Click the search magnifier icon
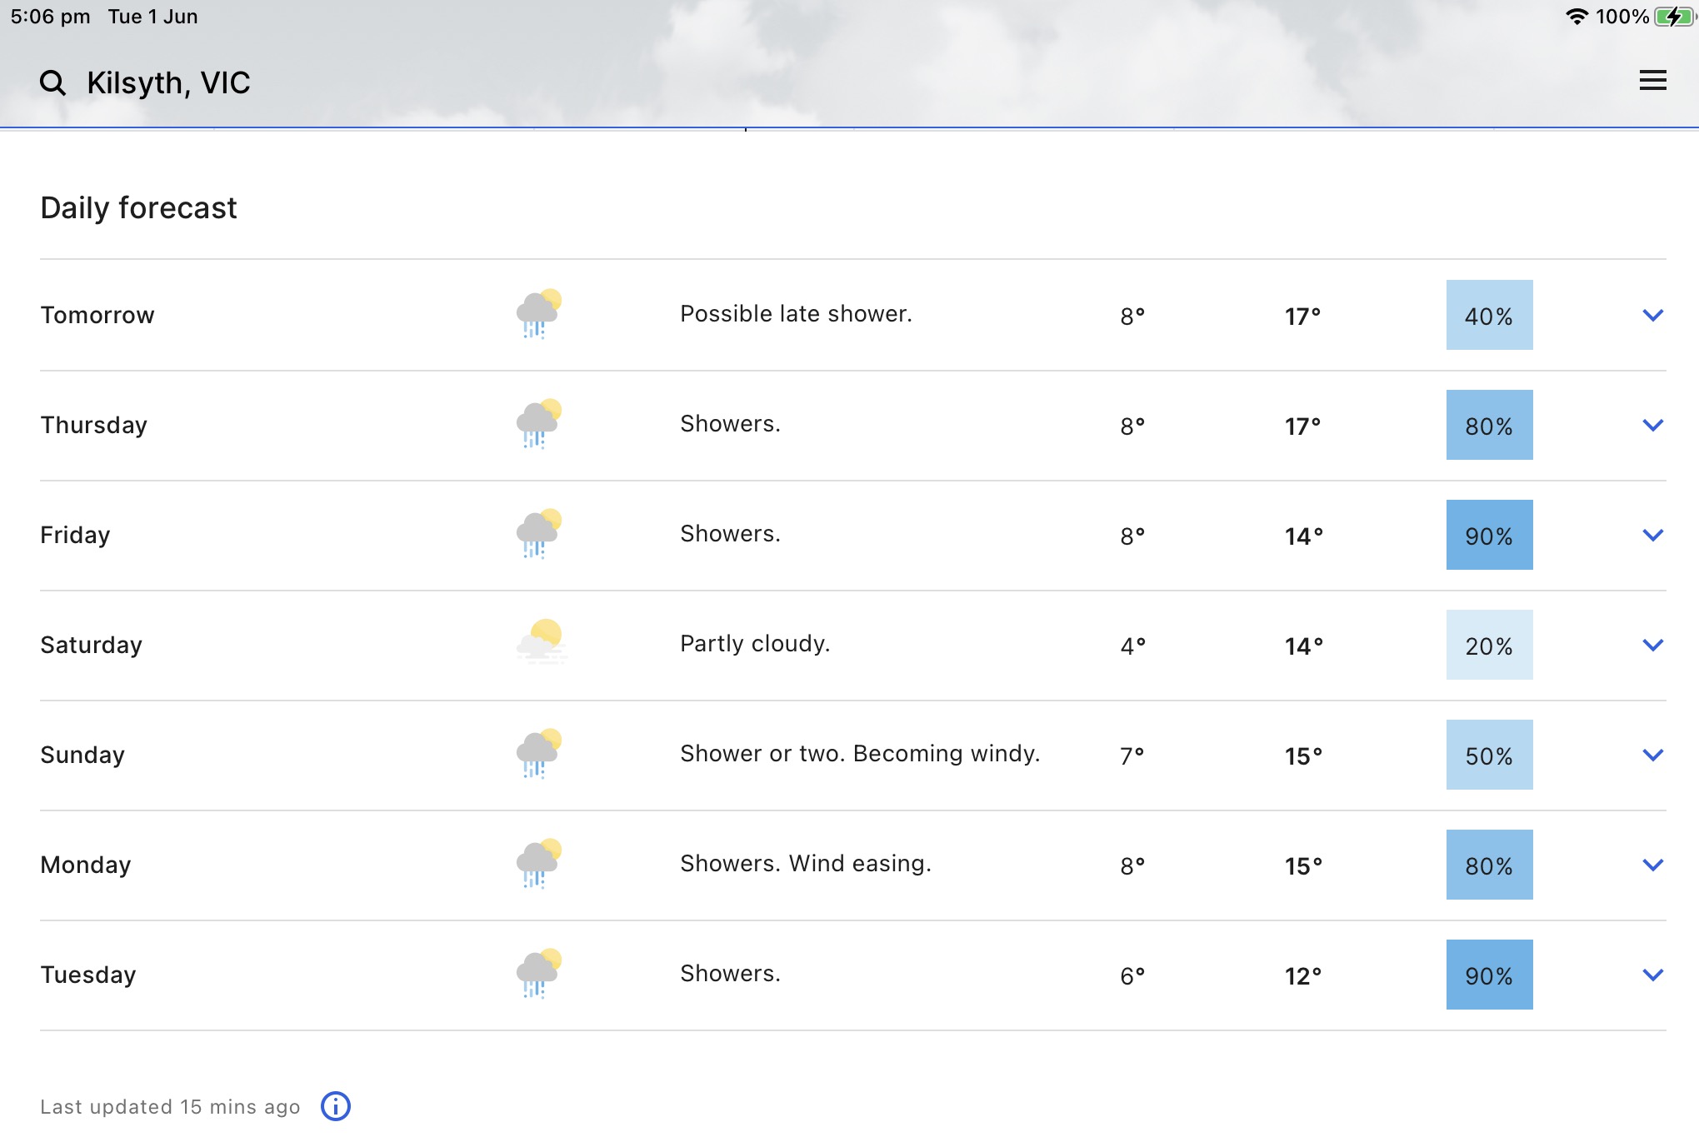This screenshot has width=1699, height=1142. coord(52,82)
